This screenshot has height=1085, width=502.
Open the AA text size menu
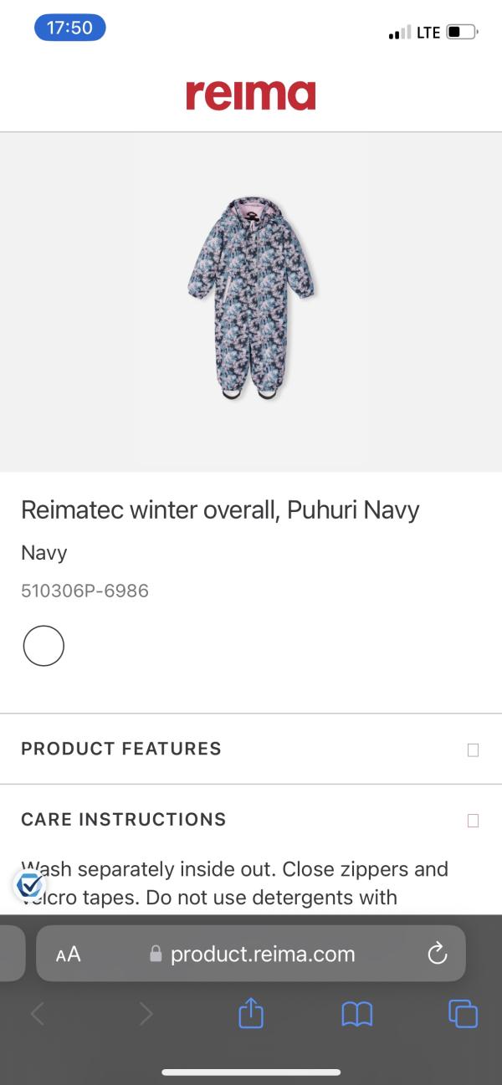pyautogui.click(x=69, y=954)
